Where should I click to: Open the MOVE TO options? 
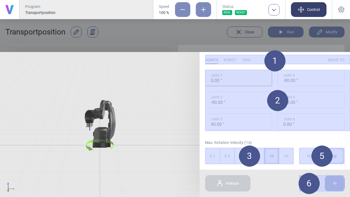coord(336,60)
